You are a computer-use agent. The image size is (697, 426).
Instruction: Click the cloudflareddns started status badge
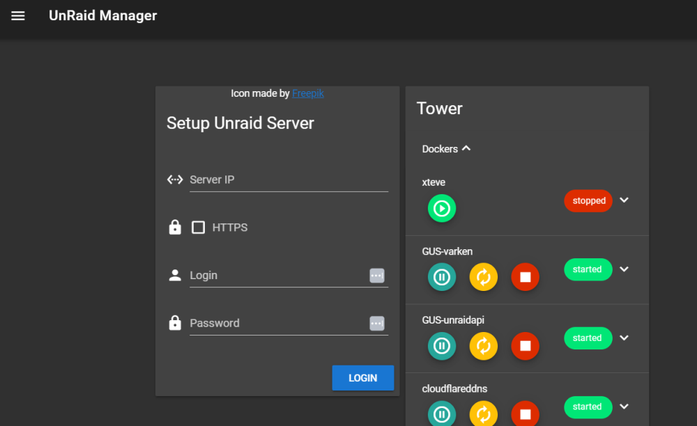pos(588,407)
